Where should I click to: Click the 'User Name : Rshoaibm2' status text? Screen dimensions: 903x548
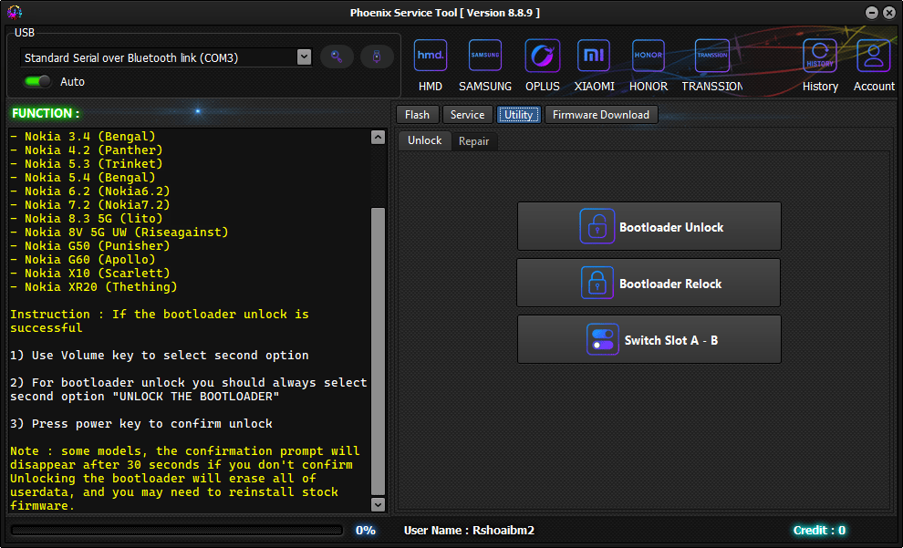click(469, 530)
